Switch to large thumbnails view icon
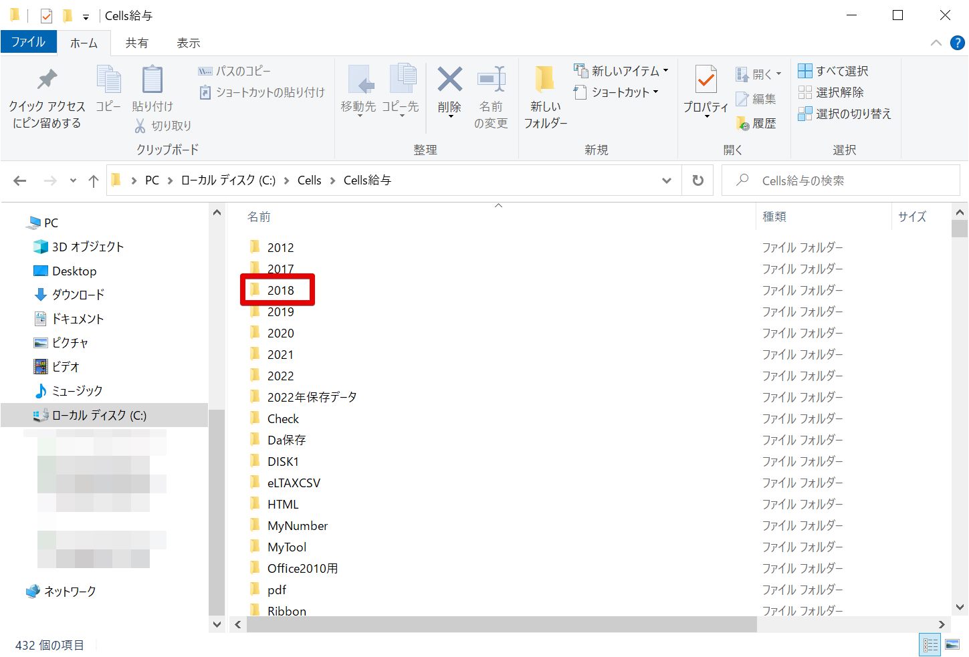 [x=952, y=645]
